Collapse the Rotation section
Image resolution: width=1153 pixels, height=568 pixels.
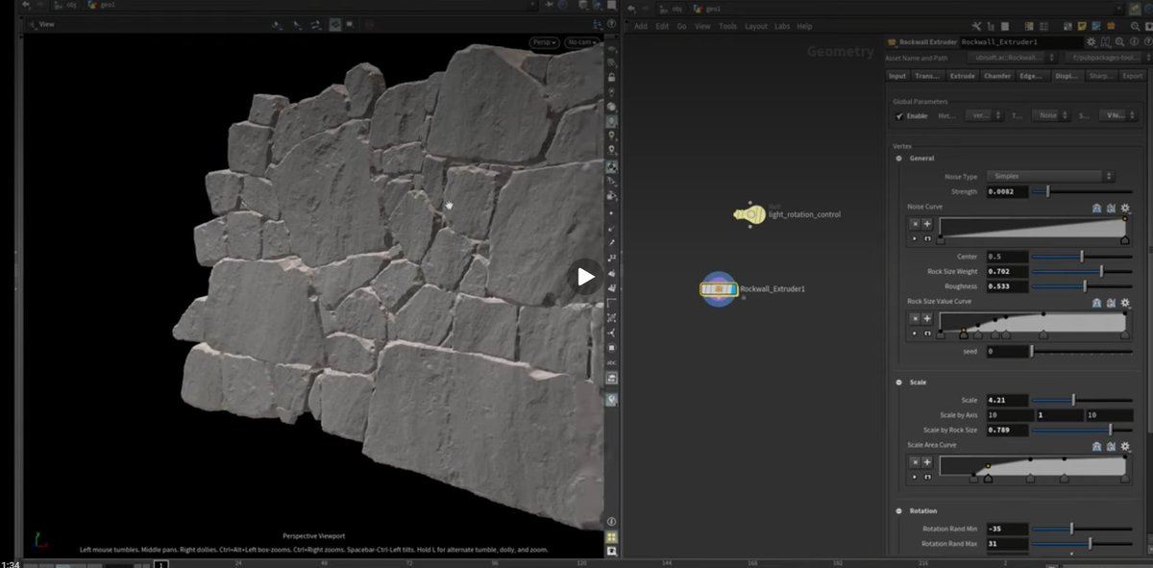899,511
